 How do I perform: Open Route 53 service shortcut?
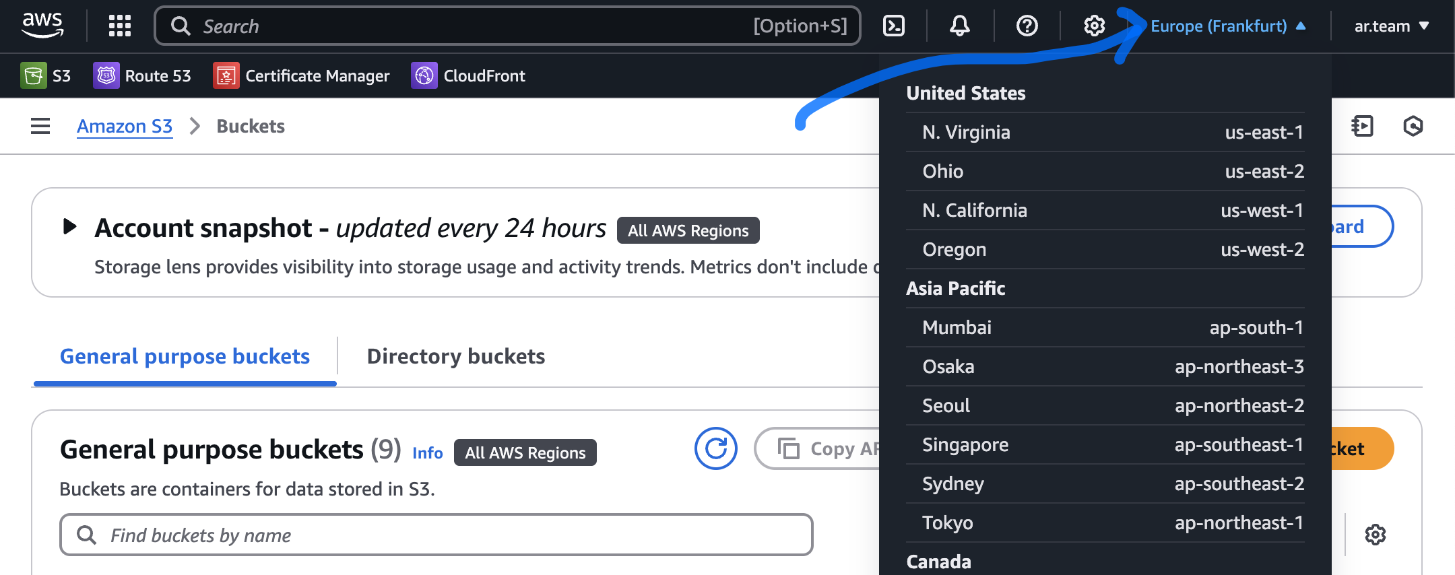pos(142,75)
